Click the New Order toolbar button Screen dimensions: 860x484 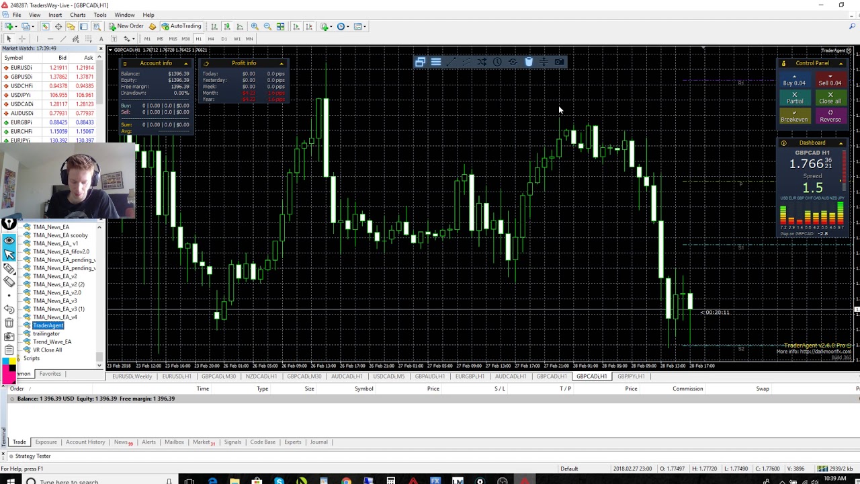[x=126, y=26]
